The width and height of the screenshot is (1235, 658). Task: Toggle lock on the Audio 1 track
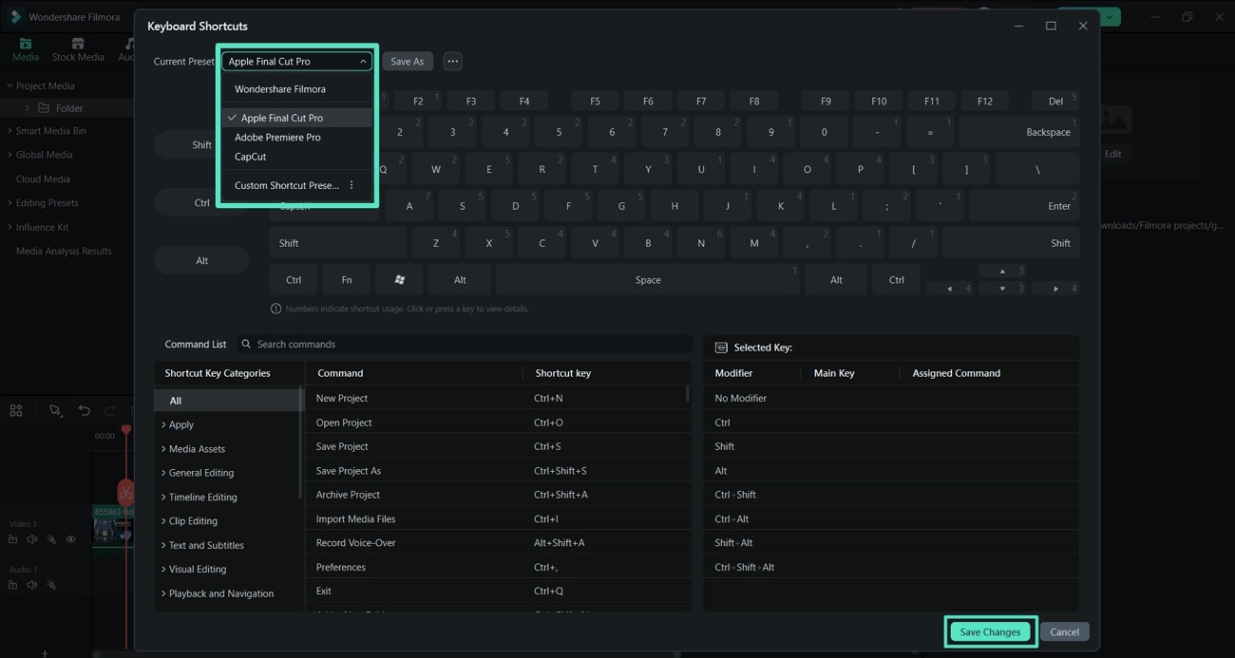point(13,585)
